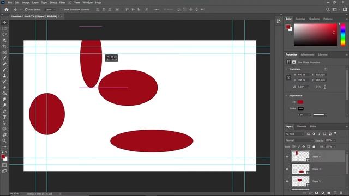This screenshot has height=196, width=349.
Task: Toggle Show Transform Controls checkbox
Action: [x=62, y=10]
